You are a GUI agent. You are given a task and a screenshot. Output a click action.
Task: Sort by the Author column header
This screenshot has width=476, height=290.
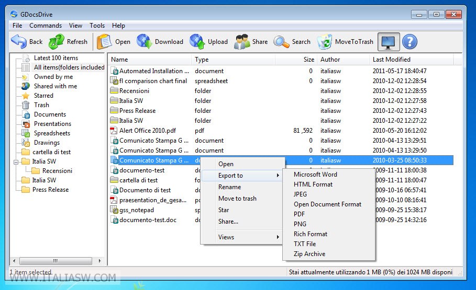343,60
